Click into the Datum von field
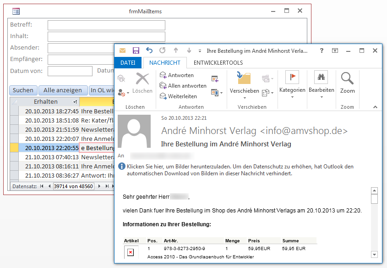 point(70,71)
